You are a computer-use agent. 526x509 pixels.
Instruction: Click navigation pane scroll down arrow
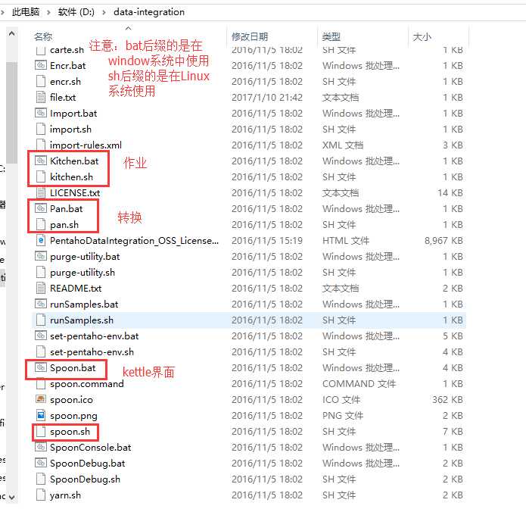(x=12, y=497)
